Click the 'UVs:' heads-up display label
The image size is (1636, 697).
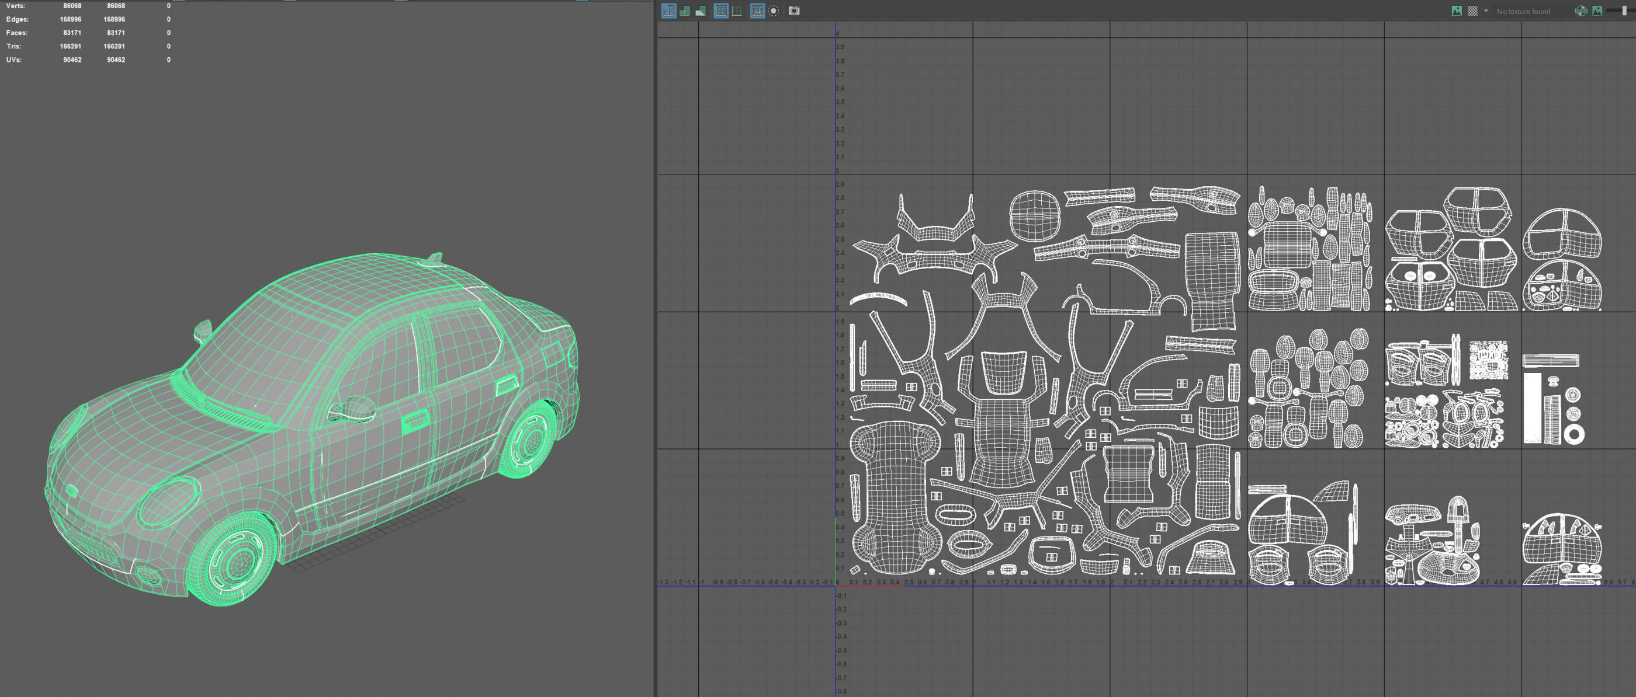click(13, 60)
